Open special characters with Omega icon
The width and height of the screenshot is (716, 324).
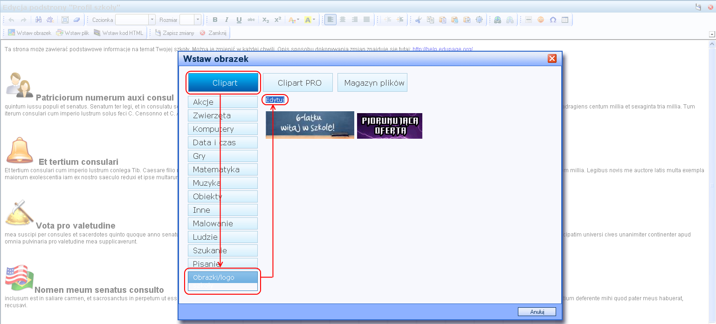(x=553, y=20)
